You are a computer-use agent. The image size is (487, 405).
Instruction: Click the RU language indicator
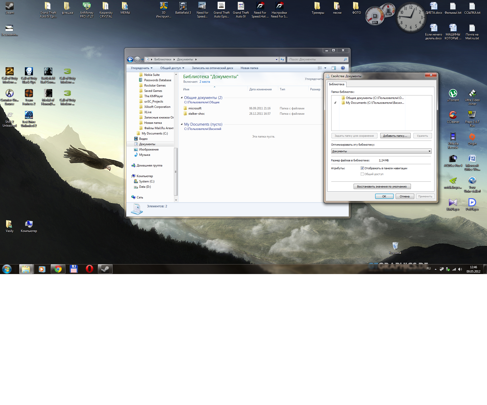[x=429, y=268]
